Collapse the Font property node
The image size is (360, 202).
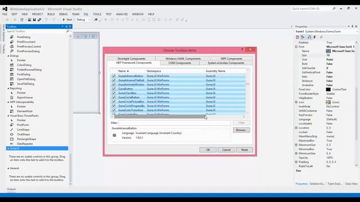296,47
